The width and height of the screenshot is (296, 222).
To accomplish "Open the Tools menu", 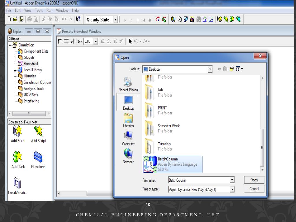I will pos(39,10).
